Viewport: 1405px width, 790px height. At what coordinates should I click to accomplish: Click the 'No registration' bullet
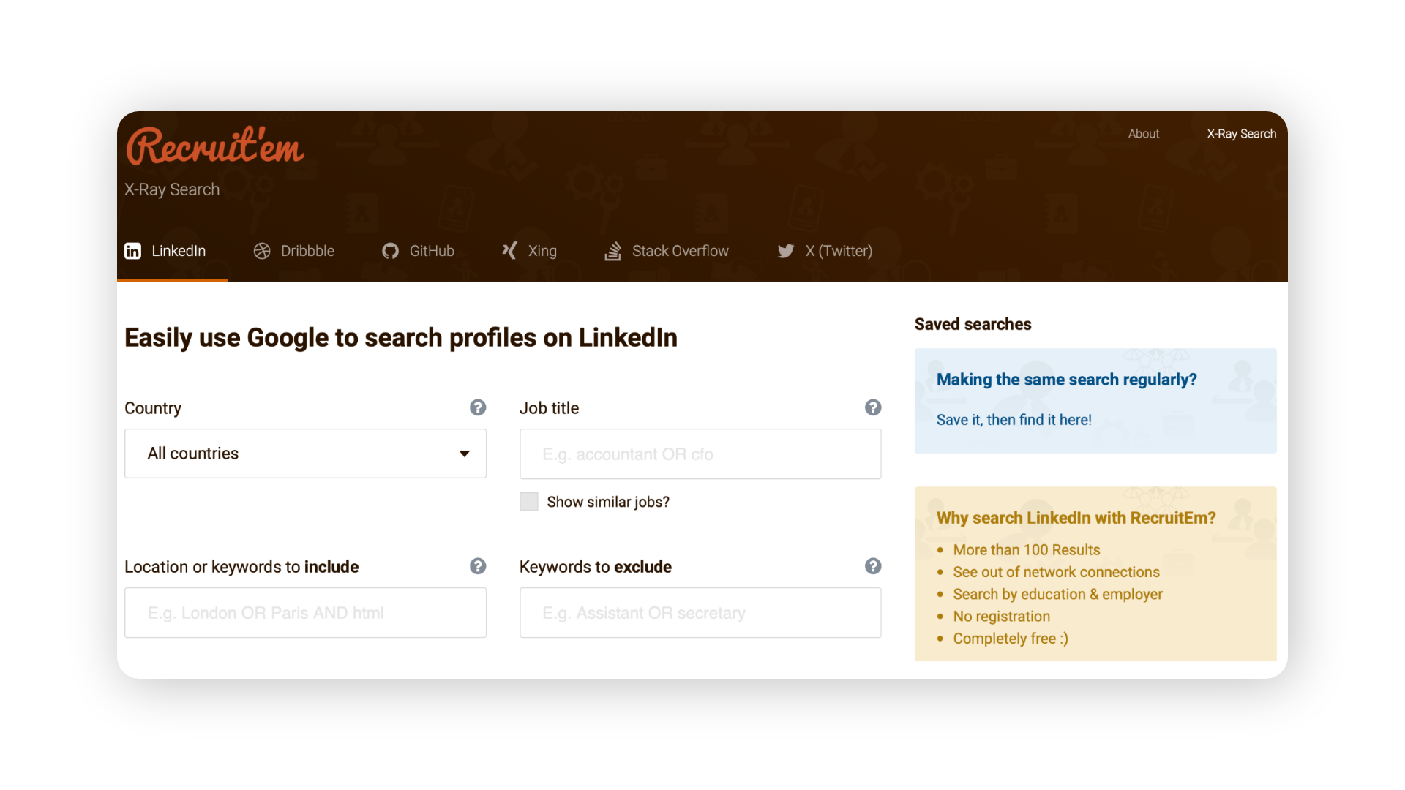[1002, 617]
